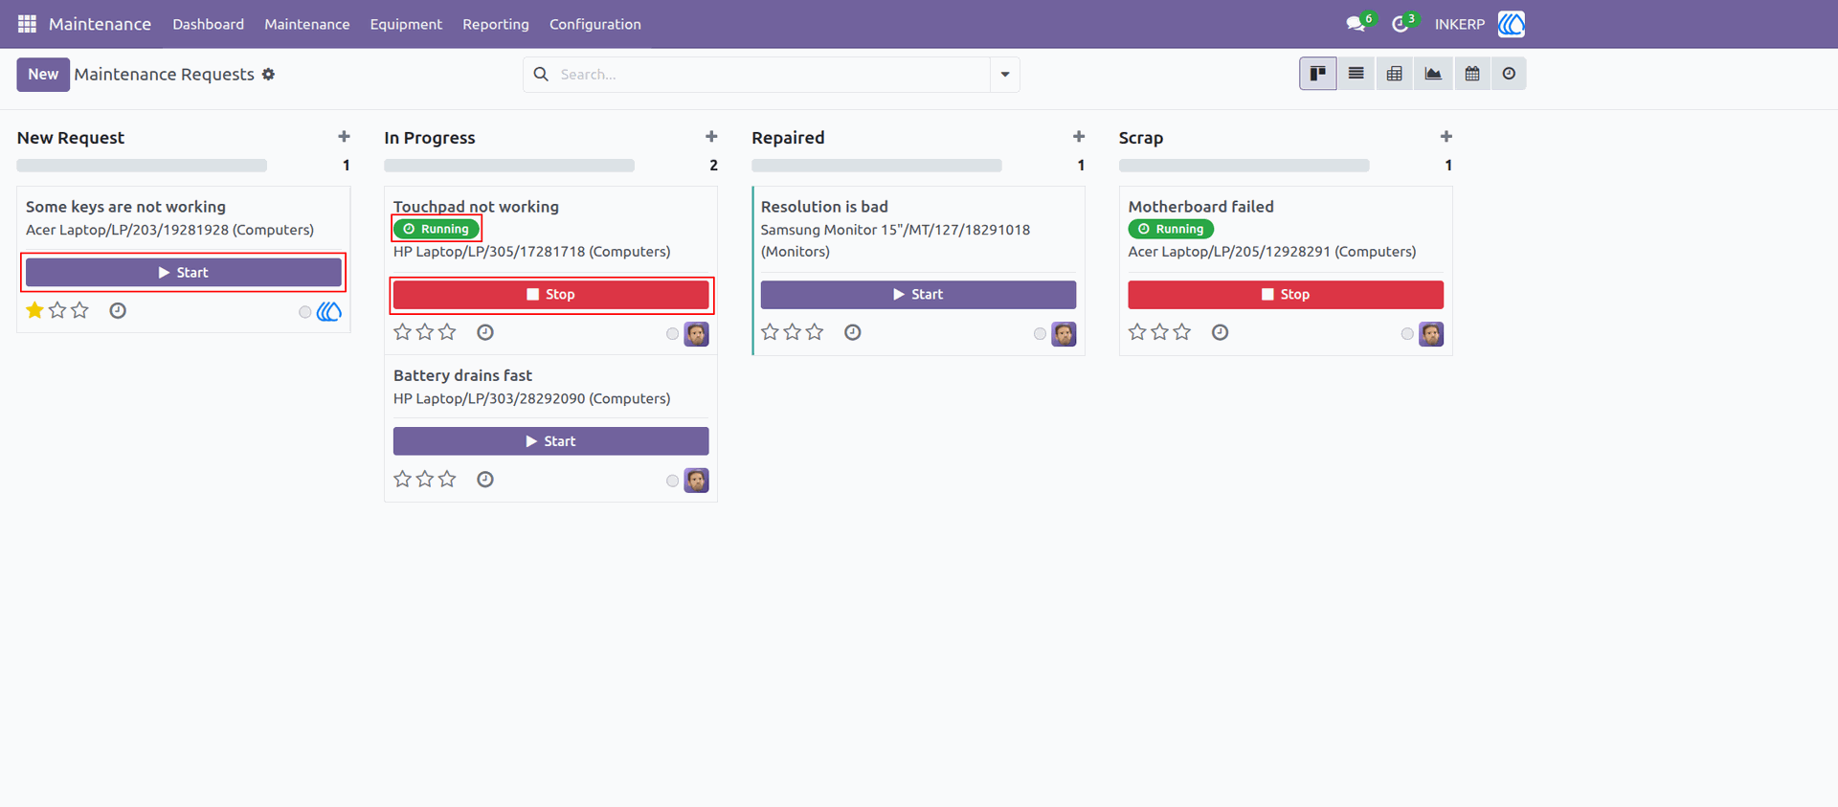Start timer on Resolution is bad
Screen dimensions: 1838x807
[x=918, y=295]
